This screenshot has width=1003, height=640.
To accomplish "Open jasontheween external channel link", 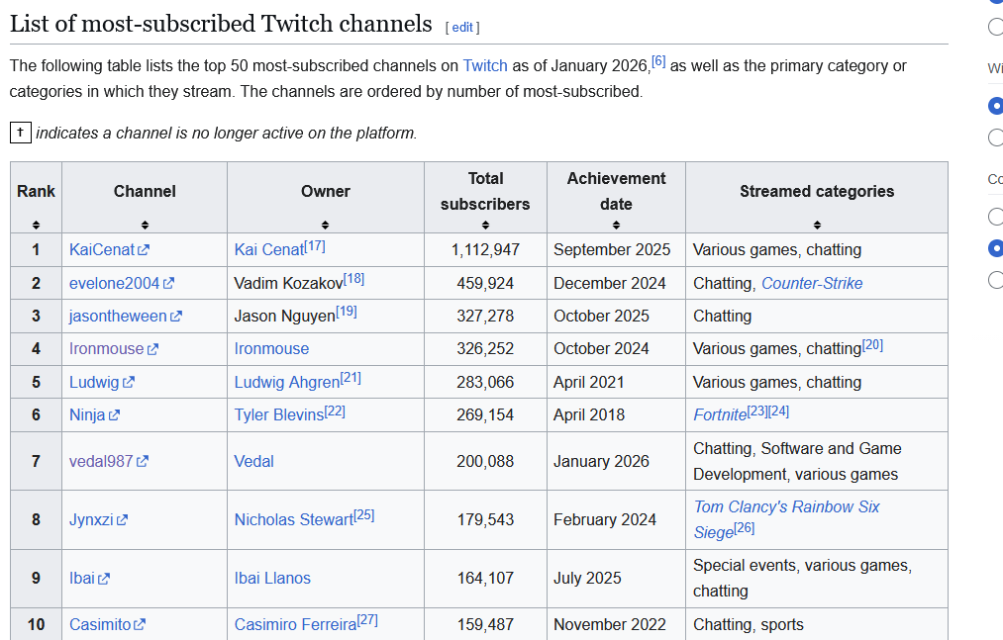I will click(126, 316).
